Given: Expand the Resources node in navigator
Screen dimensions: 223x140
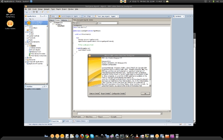Looking at the screenshot, I should point(26,60).
